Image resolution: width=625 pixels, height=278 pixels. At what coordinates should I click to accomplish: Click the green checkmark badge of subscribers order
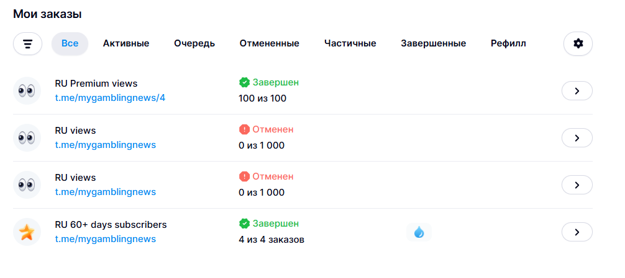[244, 224]
